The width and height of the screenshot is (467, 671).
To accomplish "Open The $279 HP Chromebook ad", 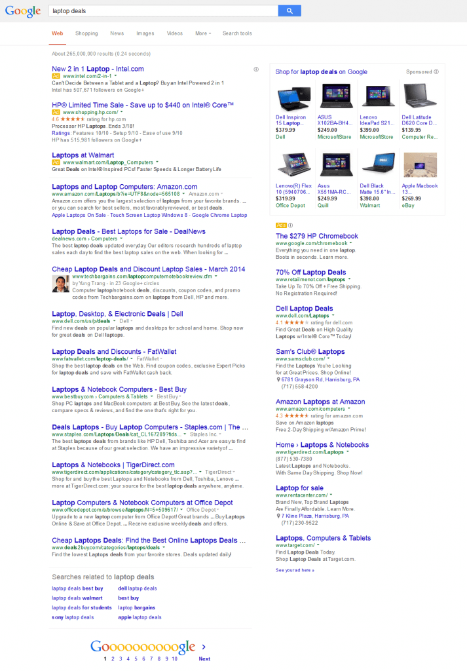I will pos(317,236).
